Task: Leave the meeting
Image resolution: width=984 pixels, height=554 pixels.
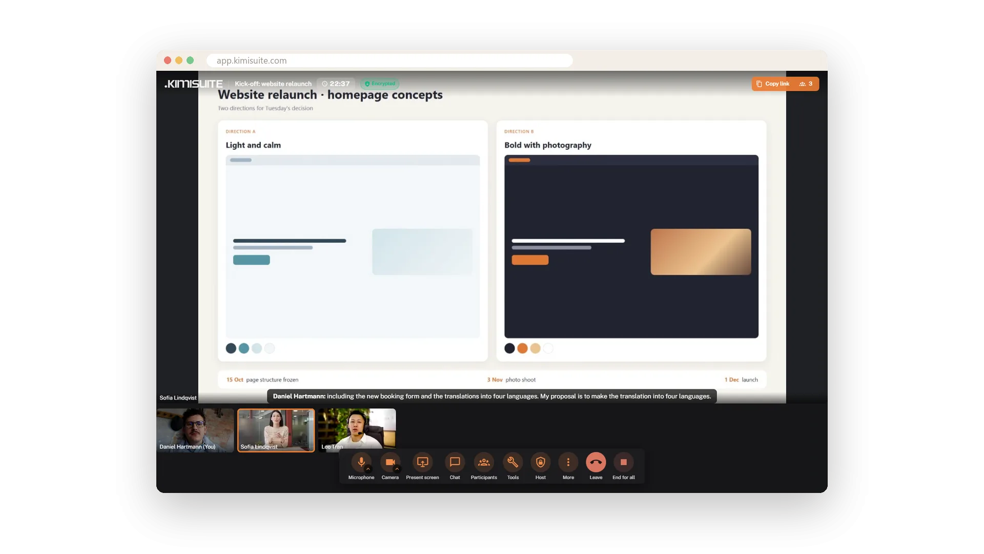Action: point(596,462)
